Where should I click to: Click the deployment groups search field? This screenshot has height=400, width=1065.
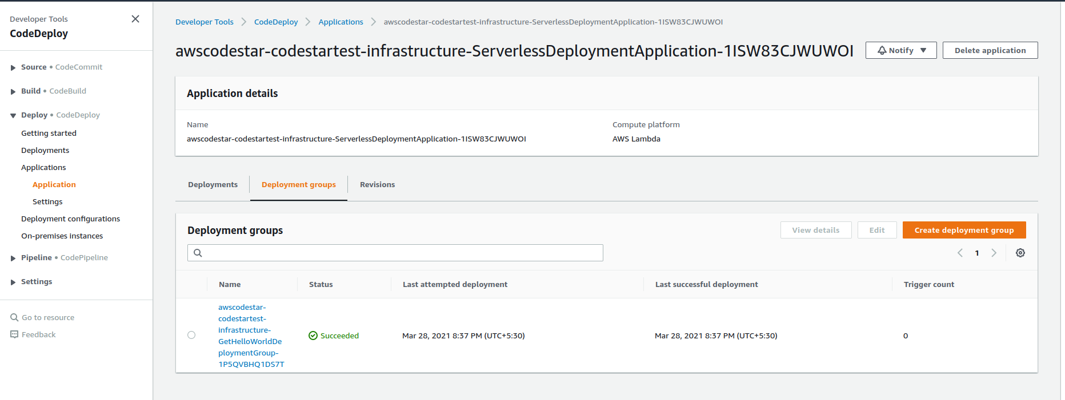[395, 253]
